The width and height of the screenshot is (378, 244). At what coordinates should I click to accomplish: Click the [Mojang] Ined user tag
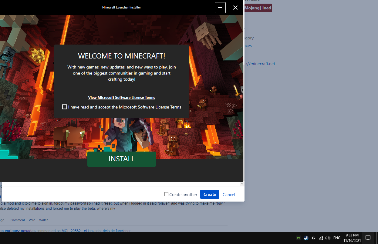pos(258,8)
